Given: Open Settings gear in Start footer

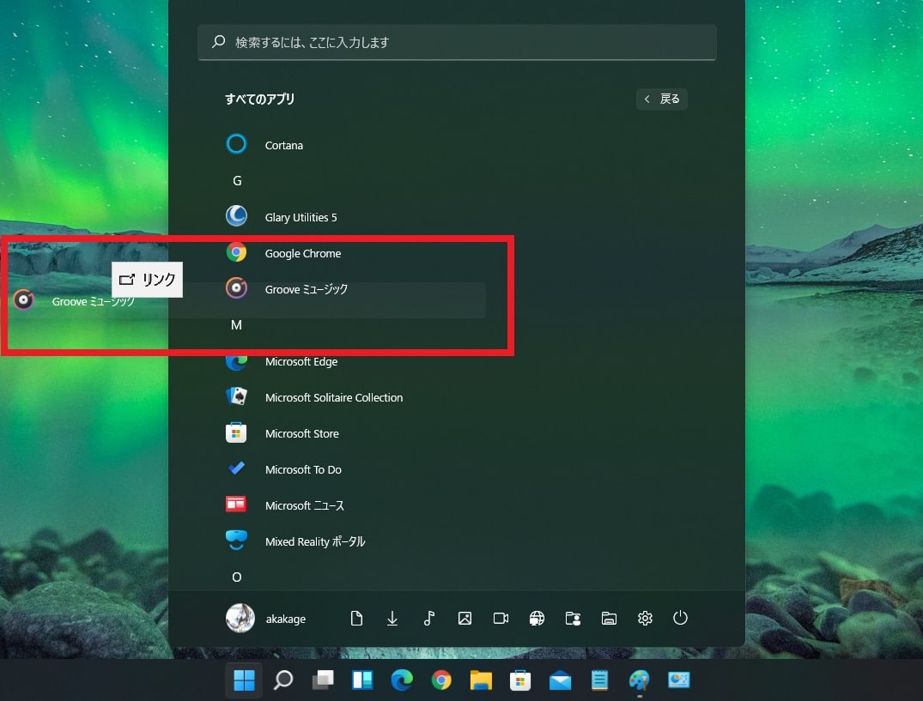Looking at the screenshot, I should (645, 618).
